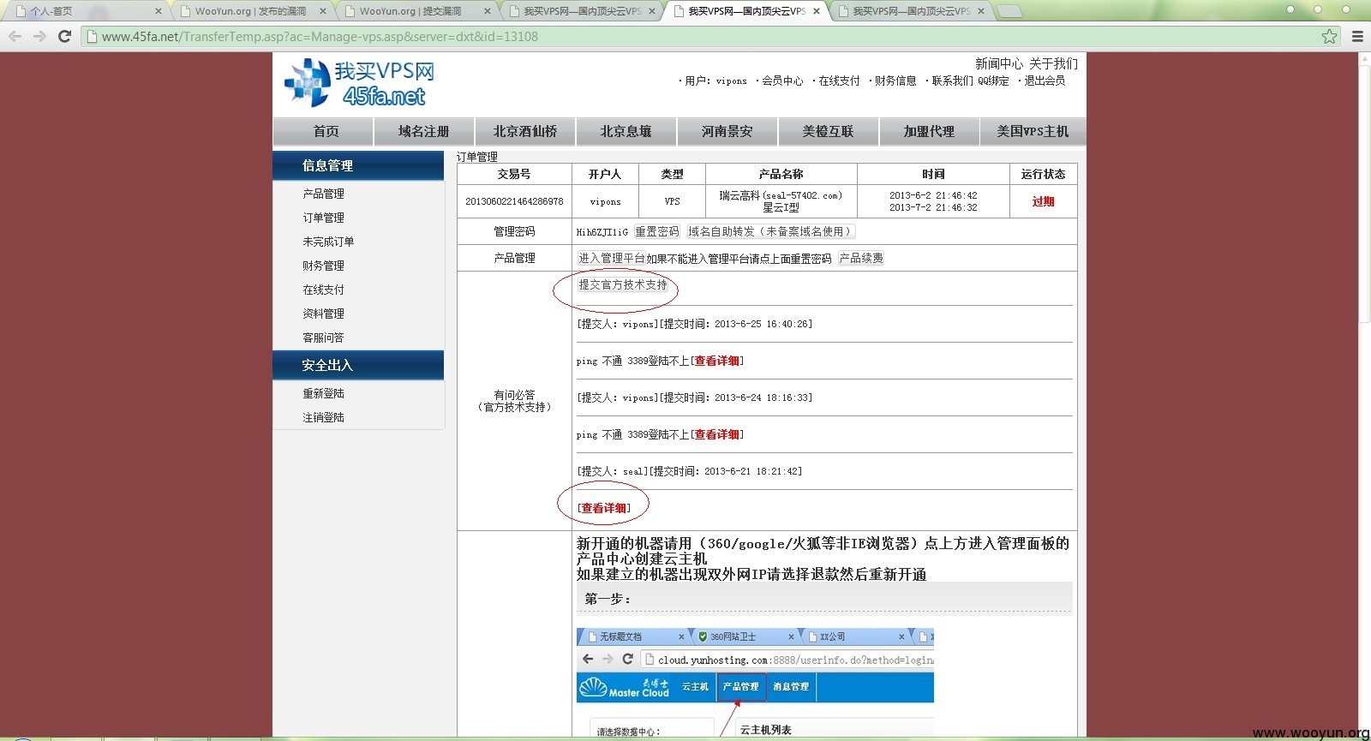Close the WooYun.org 提交漏洞 tab
Image resolution: width=1371 pixels, height=741 pixels.
488,11
